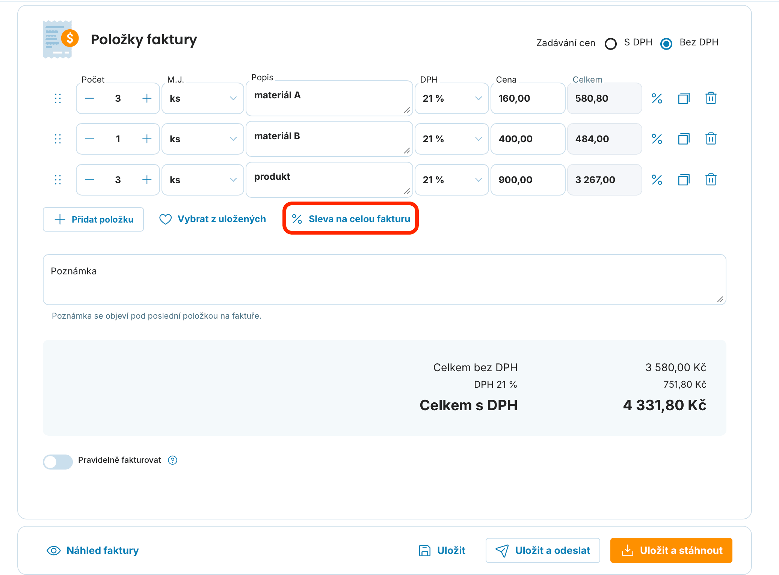The height and width of the screenshot is (575, 779).
Task: Click the drag handle of materiál B row
Action: point(58,139)
